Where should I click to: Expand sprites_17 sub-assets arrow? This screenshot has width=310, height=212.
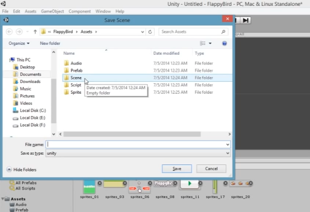[225, 183]
